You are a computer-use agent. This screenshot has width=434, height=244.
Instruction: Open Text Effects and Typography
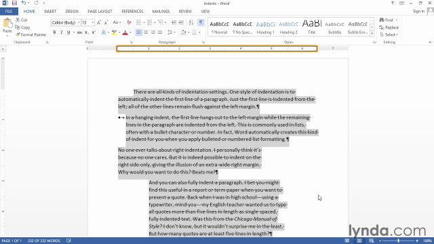coord(104,33)
